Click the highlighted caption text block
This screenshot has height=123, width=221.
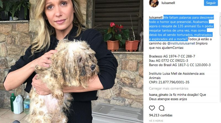tap(181, 28)
